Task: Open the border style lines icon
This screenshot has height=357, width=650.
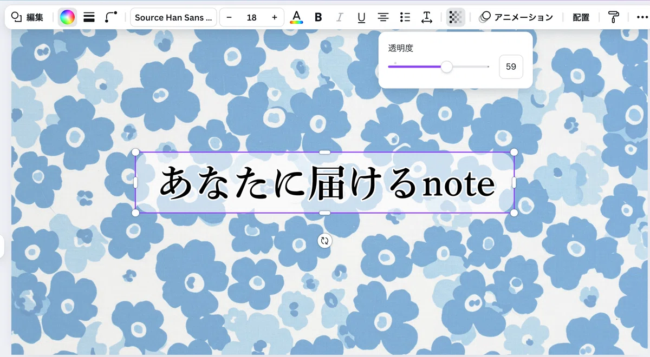Action: point(89,17)
